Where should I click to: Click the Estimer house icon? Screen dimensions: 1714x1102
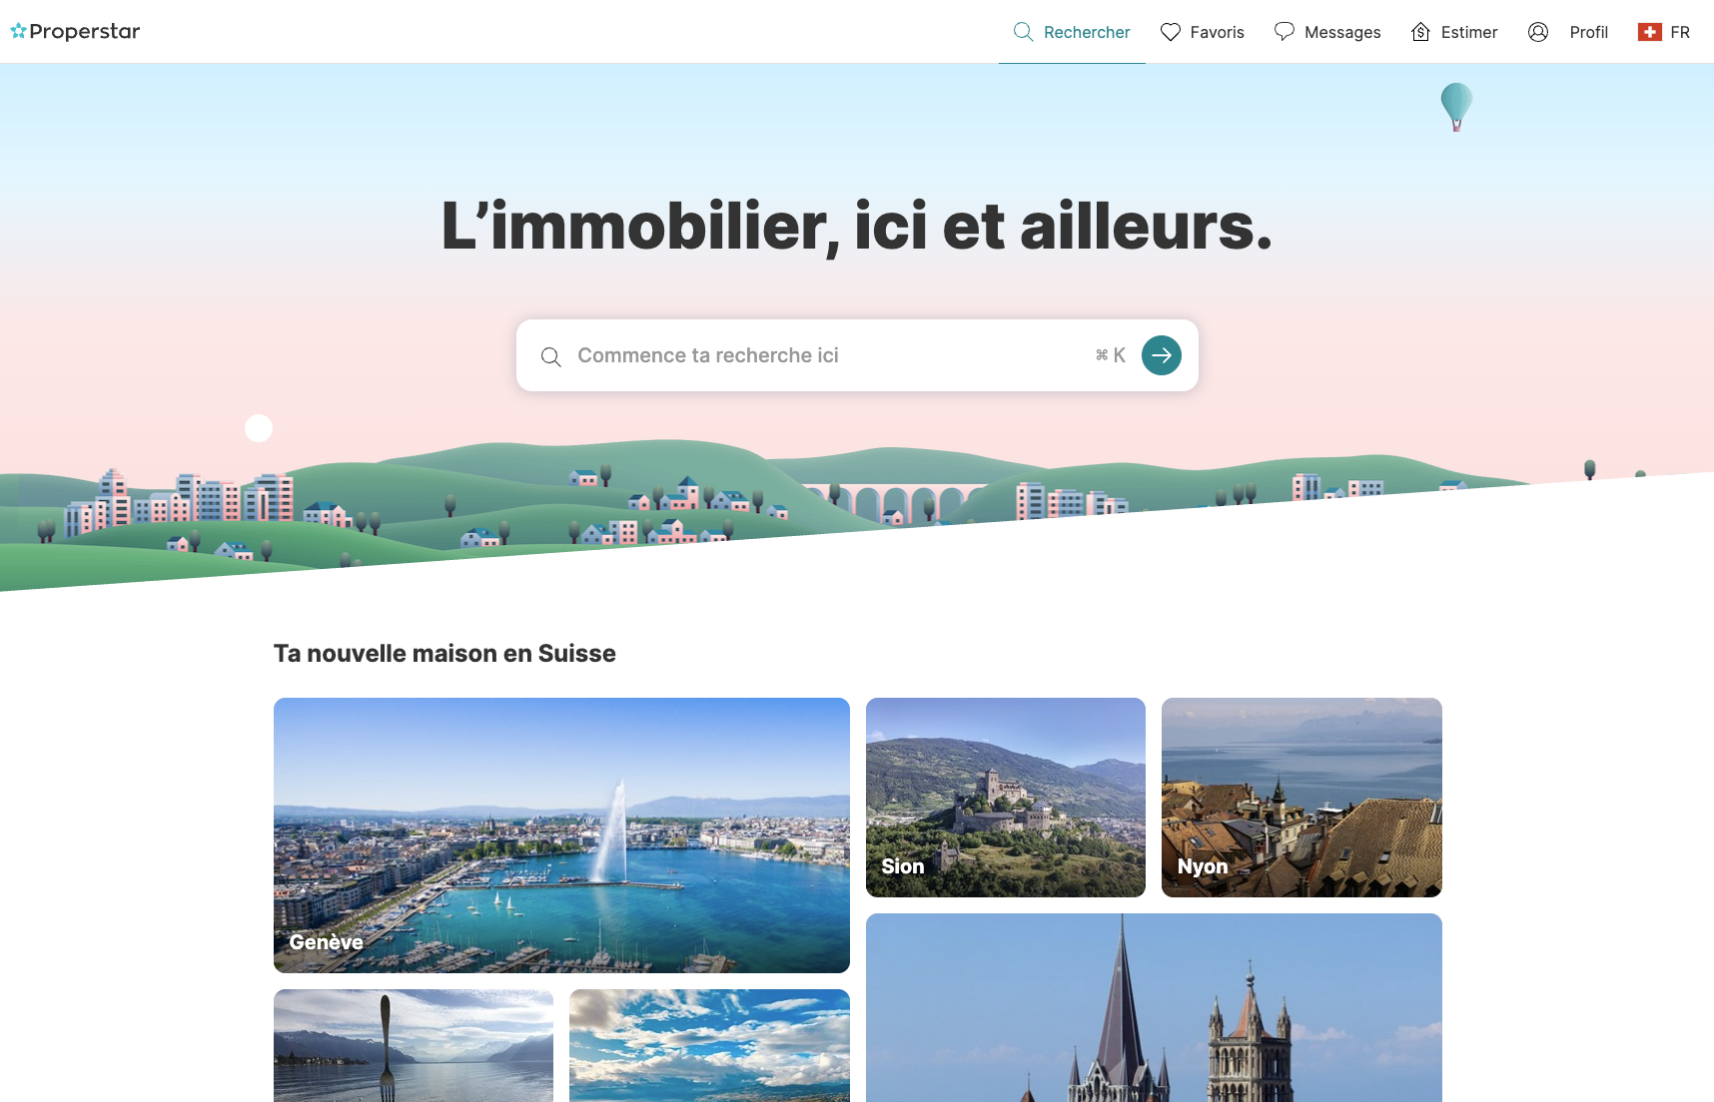[x=1420, y=32]
